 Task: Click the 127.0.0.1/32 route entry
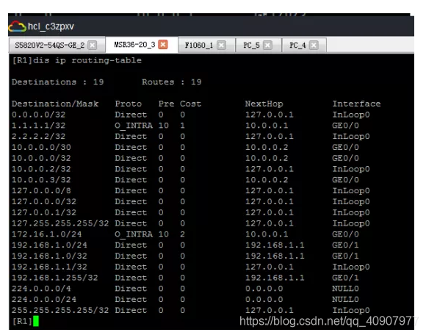click(191, 212)
